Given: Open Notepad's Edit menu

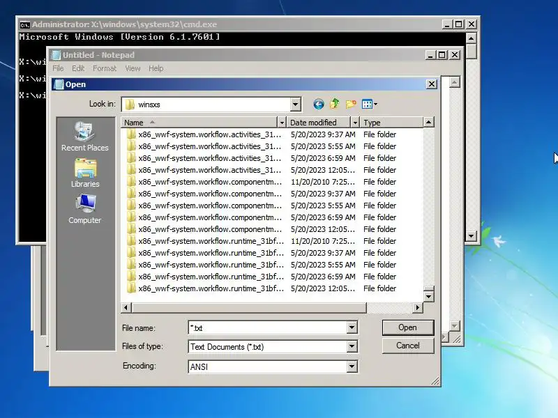Looking at the screenshot, I should point(78,68).
